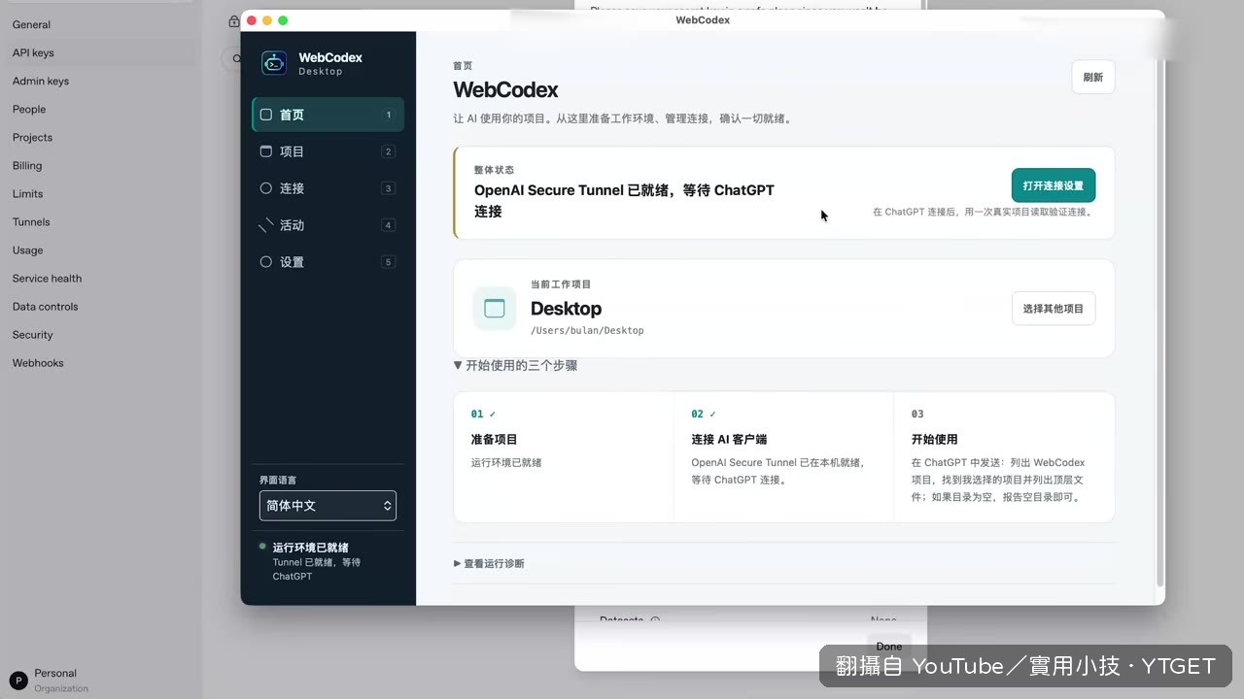The height and width of the screenshot is (699, 1244).
Task: Click the 选择其他项目 button
Action: click(1054, 309)
